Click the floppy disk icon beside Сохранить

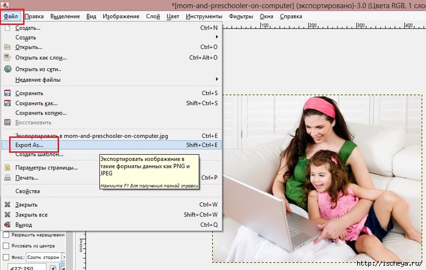pos(7,93)
